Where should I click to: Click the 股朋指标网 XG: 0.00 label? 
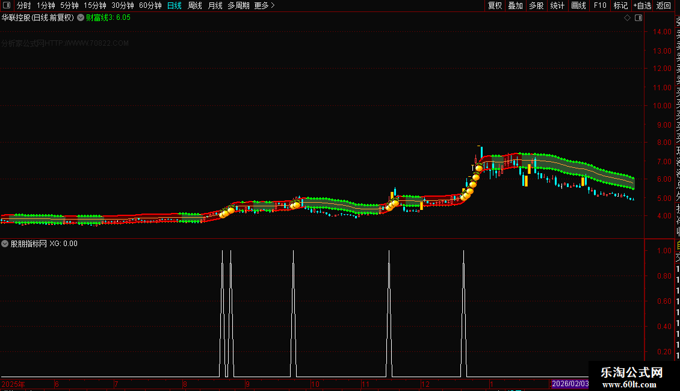click(x=44, y=244)
